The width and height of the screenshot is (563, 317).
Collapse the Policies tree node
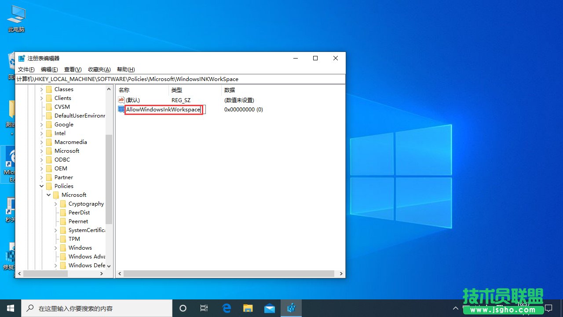tap(42, 186)
